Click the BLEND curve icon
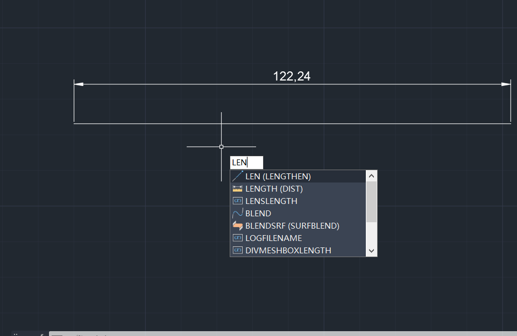The width and height of the screenshot is (517, 336). 237,214
